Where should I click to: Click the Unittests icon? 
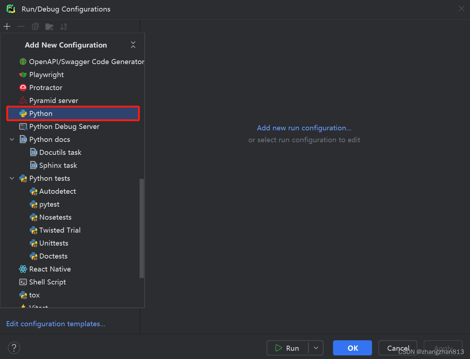(33, 243)
